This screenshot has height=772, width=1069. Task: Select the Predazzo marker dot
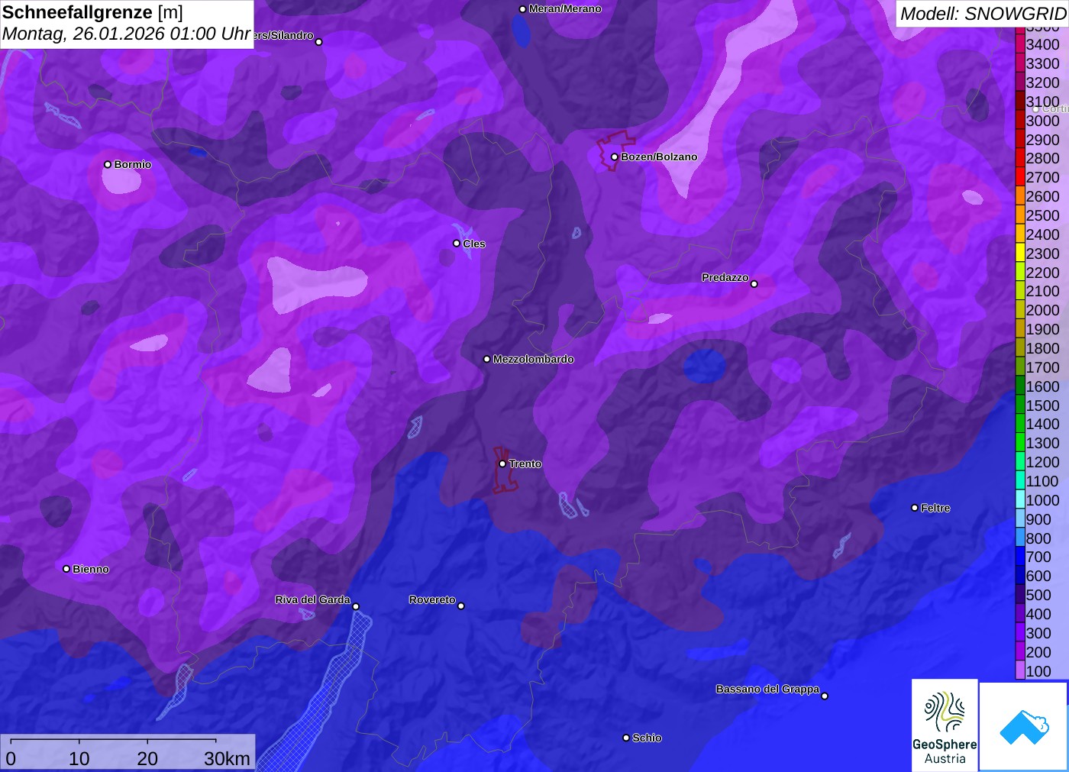pos(754,284)
